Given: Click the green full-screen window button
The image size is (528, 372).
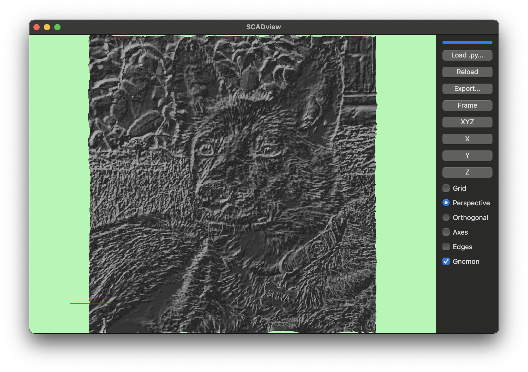Looking at the screenshot, I should [57, 27].
